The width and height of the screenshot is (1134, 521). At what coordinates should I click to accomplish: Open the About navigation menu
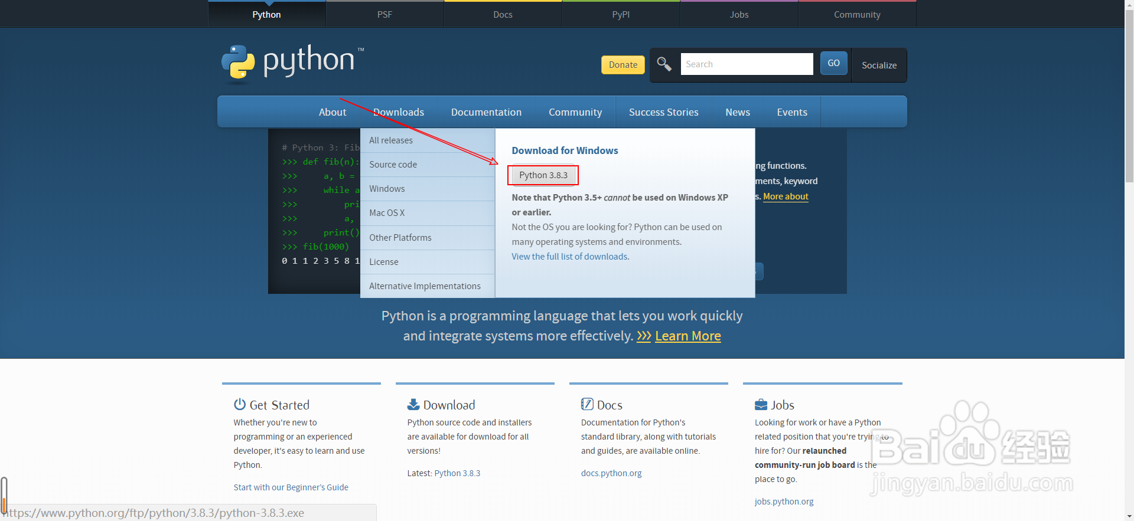[x=333, y=112]
